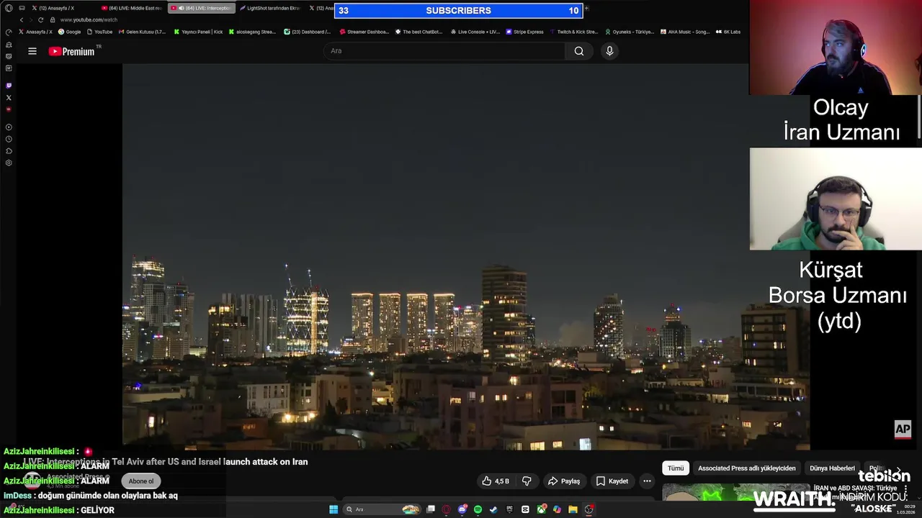Open the recommended video thumbnail below chips
Image resolution: width=922 pixels, height=518 pixels.
[735, 493]
